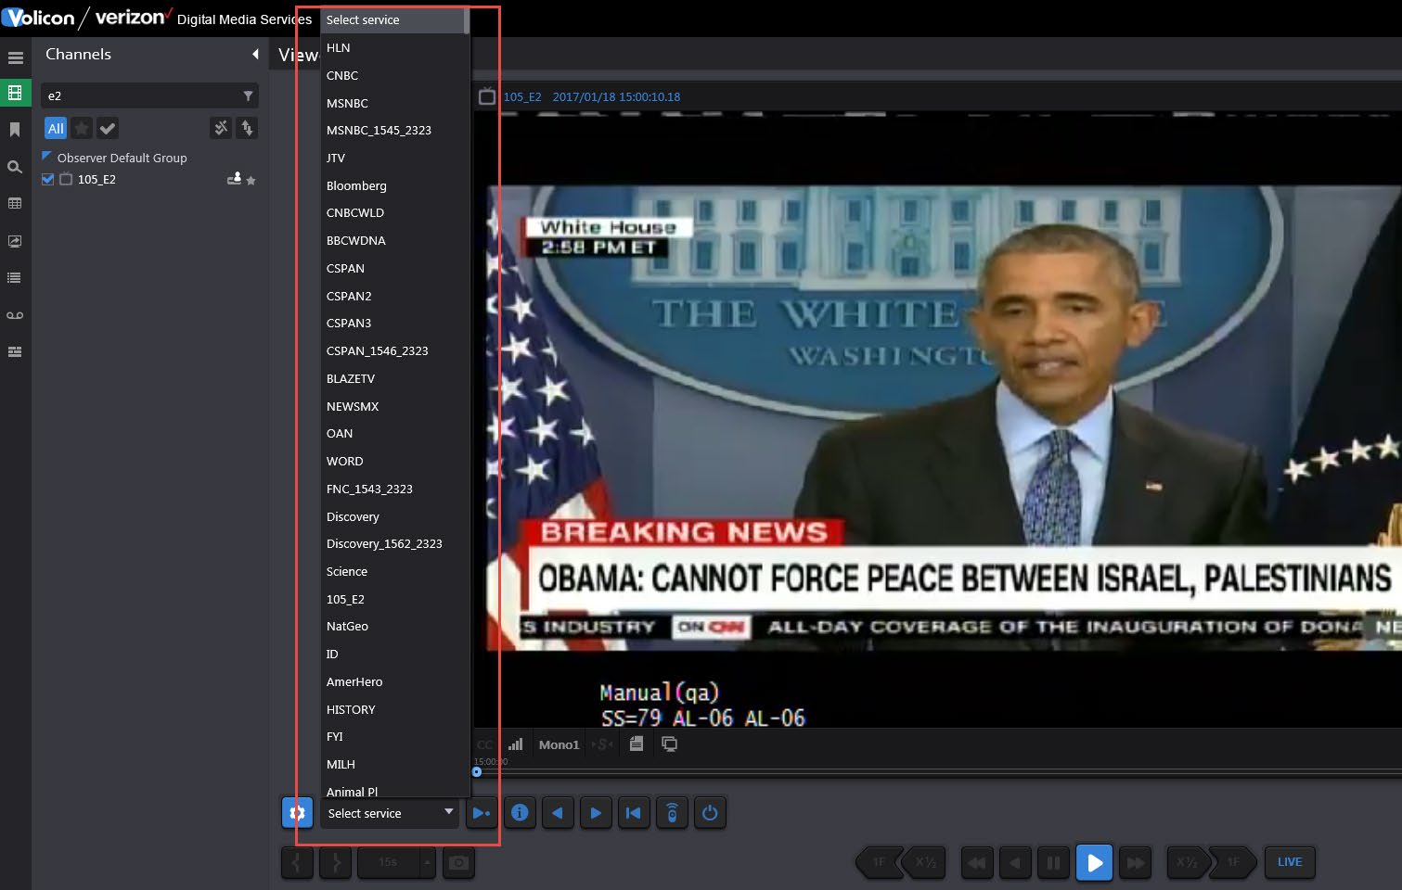
Task: Click the Pause button
Action: tap(1053, 862)
